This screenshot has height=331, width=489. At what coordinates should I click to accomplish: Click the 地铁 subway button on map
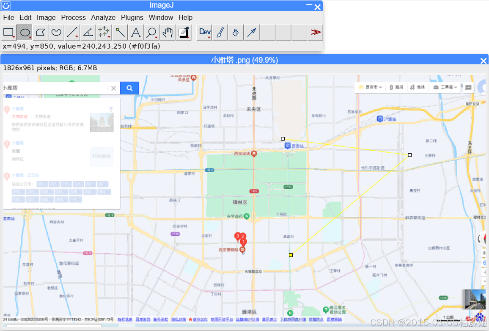point(417,87)
